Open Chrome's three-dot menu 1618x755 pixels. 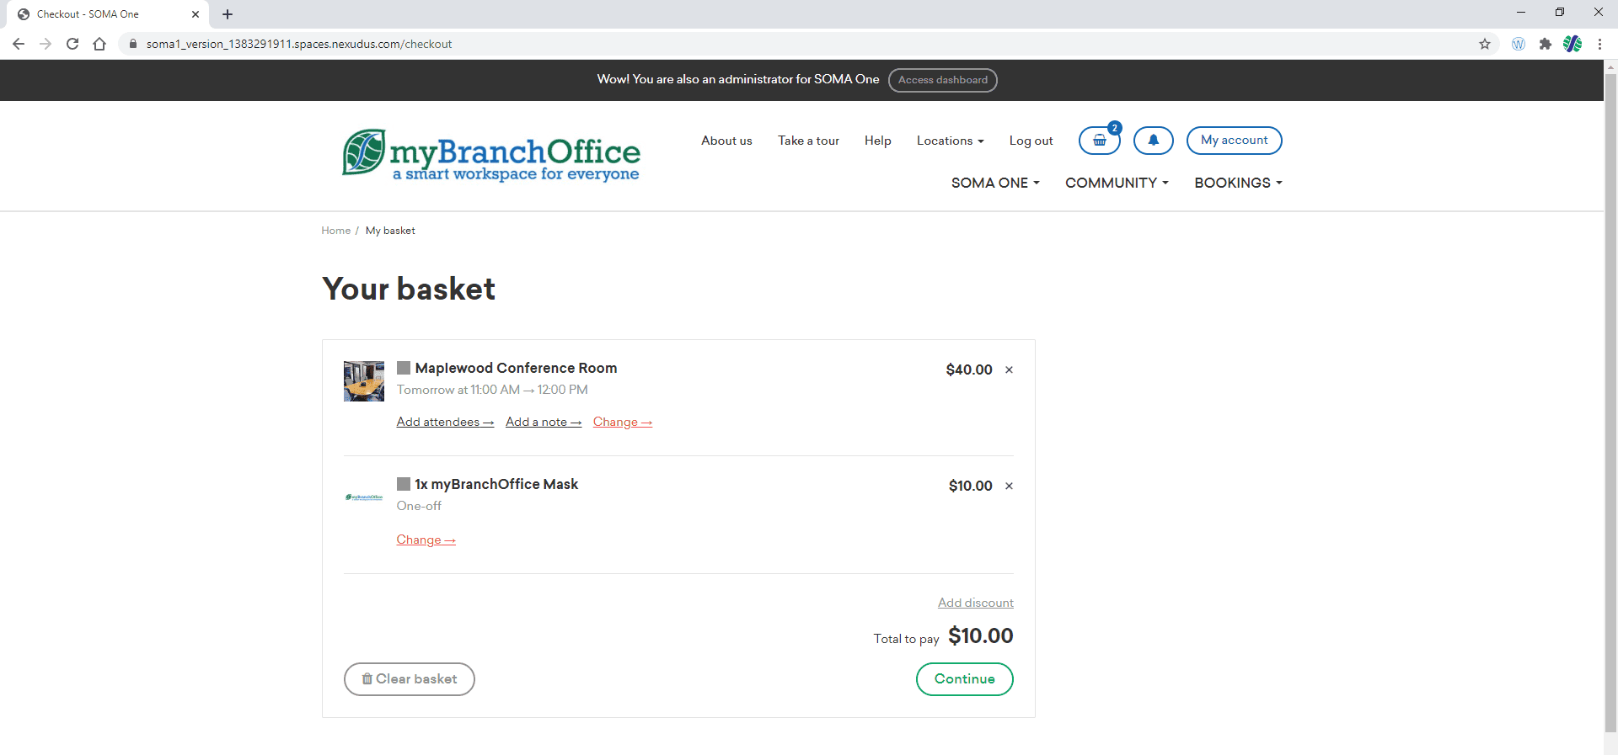pyautogui.click(x=1599, y=44)
